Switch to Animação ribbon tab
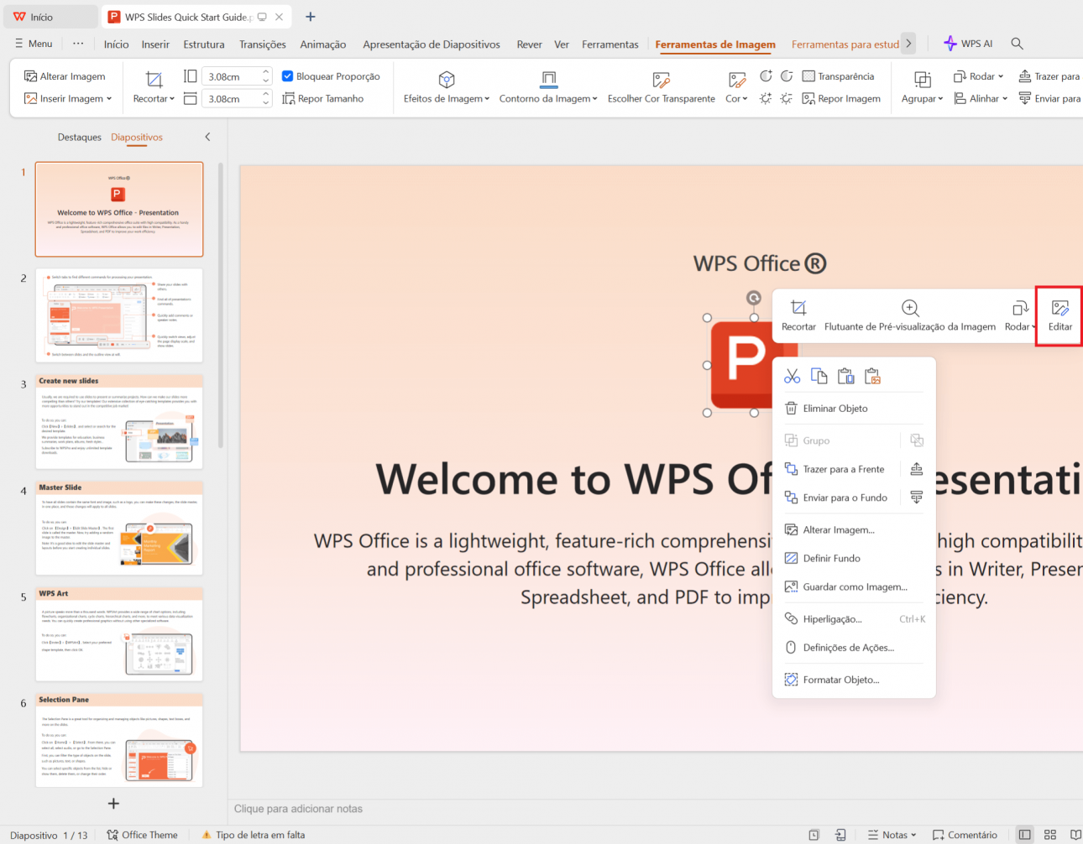 pos(323,44)
